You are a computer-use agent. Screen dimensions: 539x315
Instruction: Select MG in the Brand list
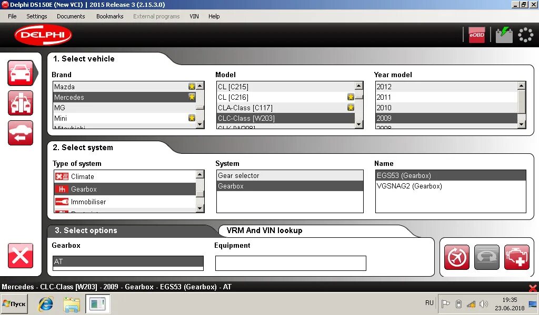pyautogui.click(x=124, y=108)
